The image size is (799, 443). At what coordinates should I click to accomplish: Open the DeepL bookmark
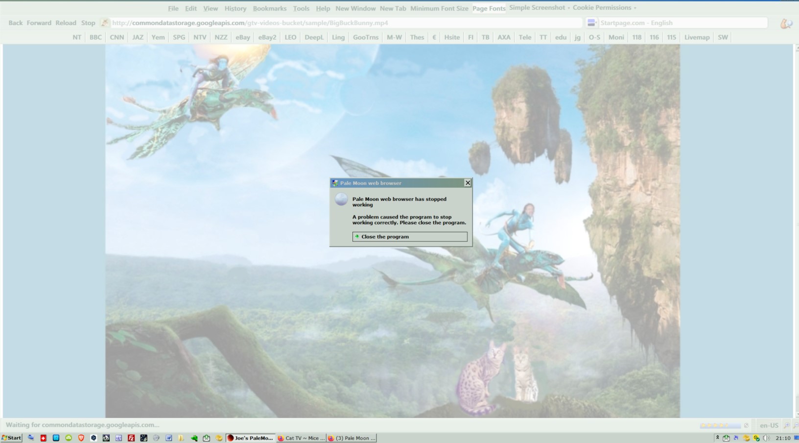pos(314,37)
